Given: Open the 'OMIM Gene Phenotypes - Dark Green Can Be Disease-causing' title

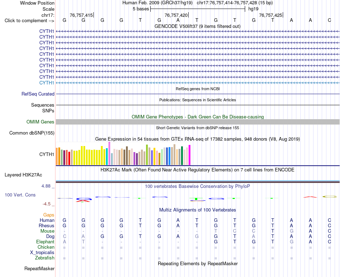Looking at the screenshot, I should click(198, 117).
